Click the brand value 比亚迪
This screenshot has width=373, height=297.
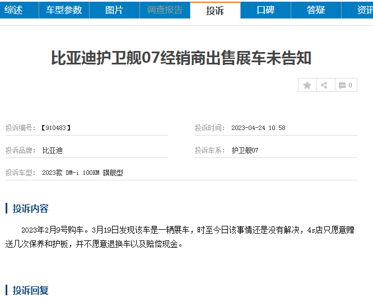point(52,150)
